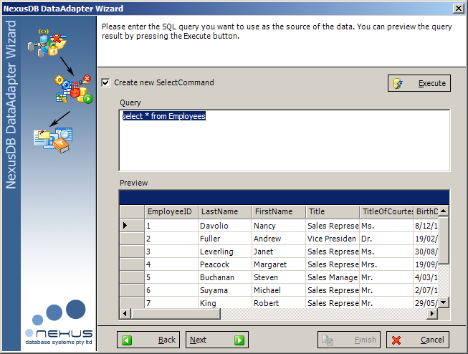Click the Andrew first name cell
This screenshot has width=468, height=354.
279,239
